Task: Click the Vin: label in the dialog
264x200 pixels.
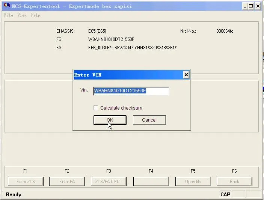Action: pos(84,90)
